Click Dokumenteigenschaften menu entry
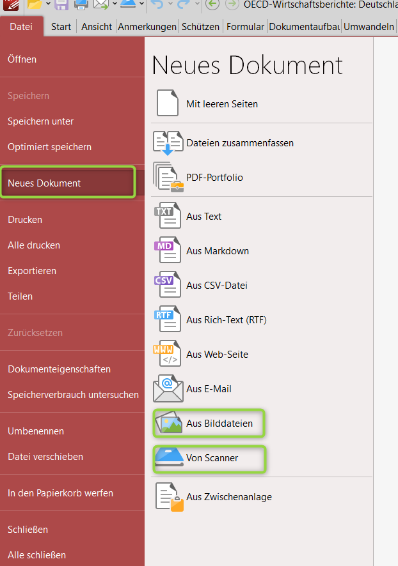 pyautogui.click(x=59, y=369)
